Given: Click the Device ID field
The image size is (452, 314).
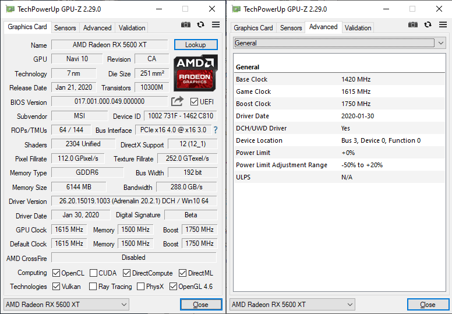Looking at the screenshot, I should 181,116.
